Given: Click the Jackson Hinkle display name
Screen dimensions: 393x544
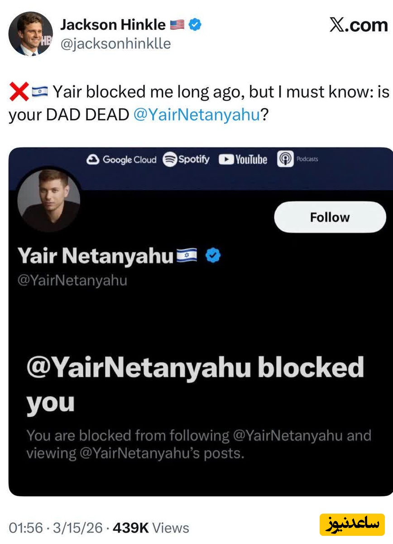Looking at the screenshot, I should pos(113,25).
